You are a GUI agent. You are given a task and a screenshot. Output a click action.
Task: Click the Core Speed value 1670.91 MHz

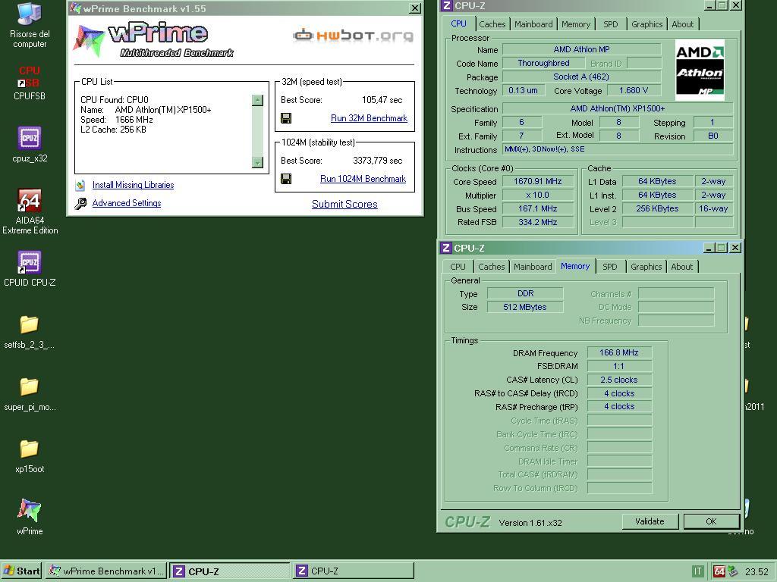538,182
